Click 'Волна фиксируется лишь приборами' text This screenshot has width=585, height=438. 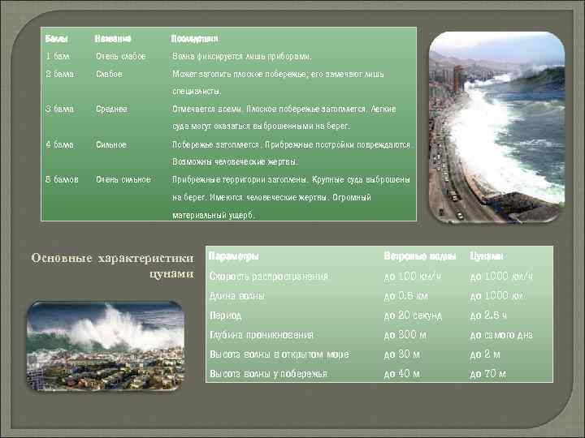click(241, 56)
